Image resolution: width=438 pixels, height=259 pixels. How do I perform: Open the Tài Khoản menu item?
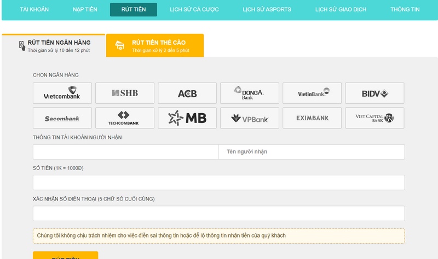[x=34, y=10]
